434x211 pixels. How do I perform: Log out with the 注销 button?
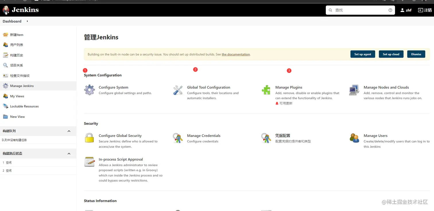tap(425, 10)
